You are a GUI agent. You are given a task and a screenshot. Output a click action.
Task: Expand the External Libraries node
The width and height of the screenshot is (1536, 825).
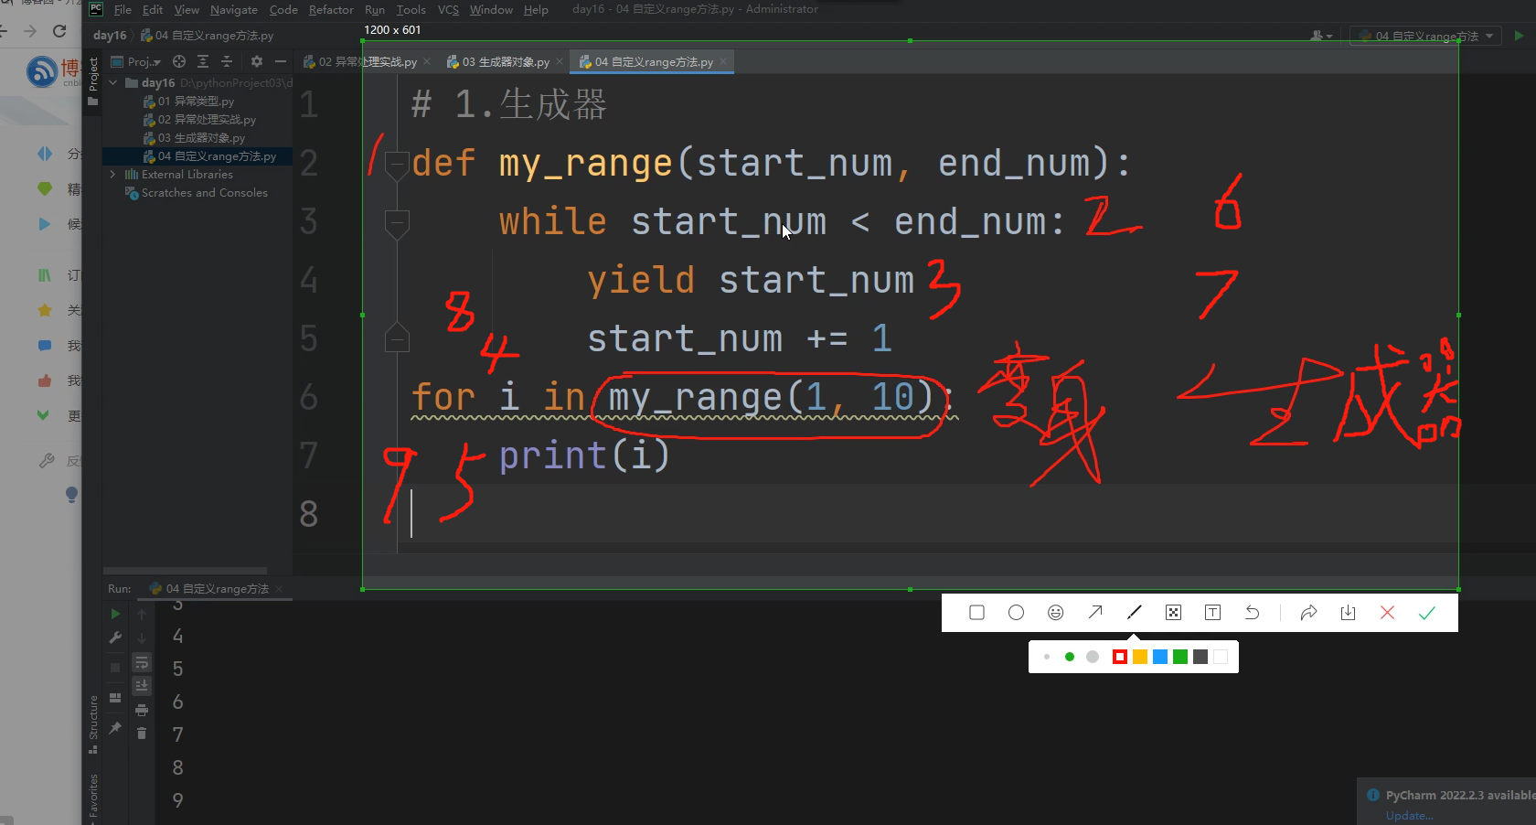(113, 174)
